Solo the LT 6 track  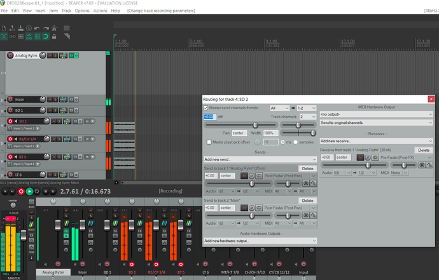pyautogui.click(x=55, y=175)
